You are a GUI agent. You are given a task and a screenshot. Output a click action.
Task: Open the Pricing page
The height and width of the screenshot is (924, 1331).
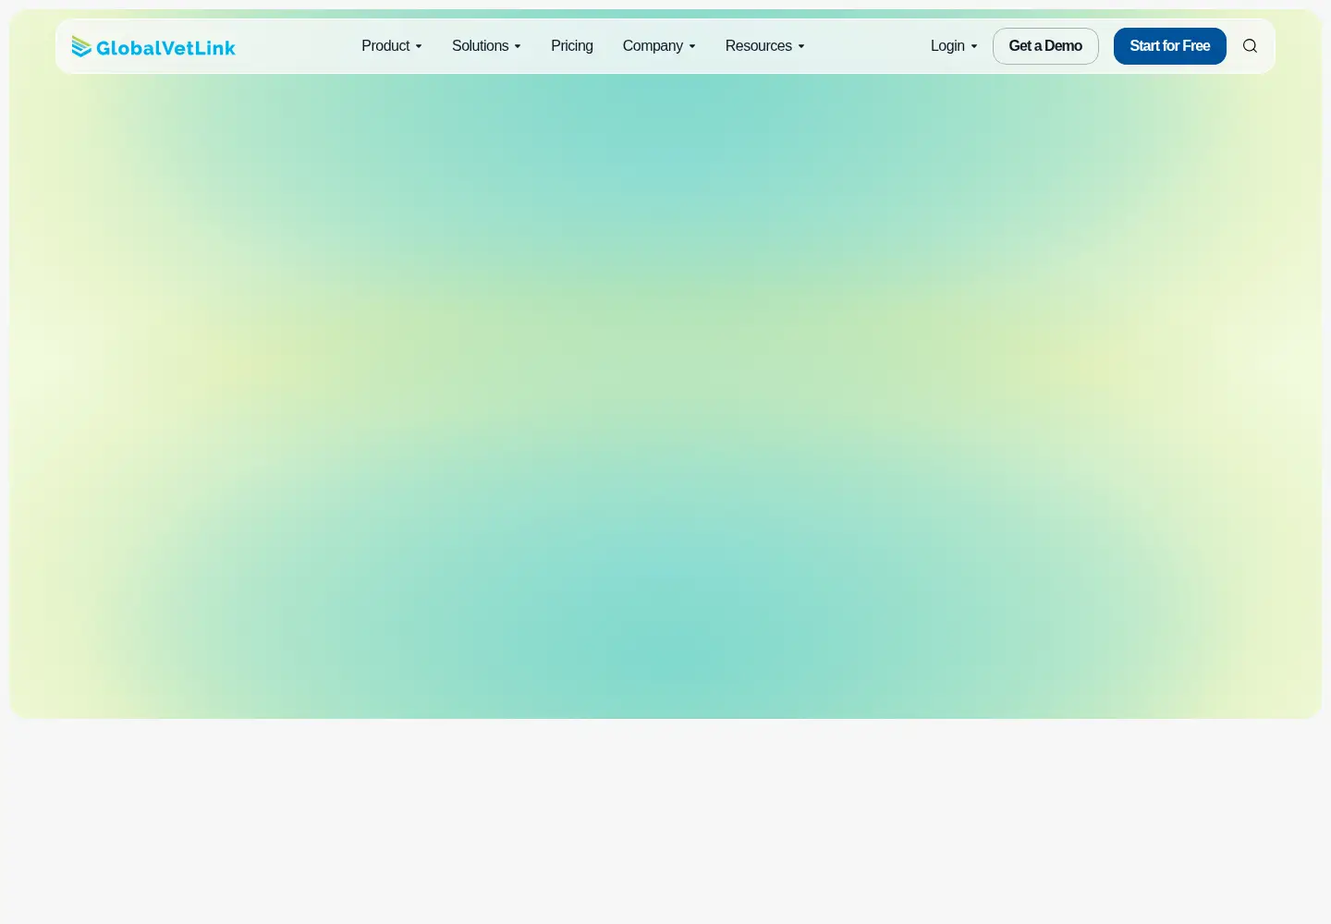coord(572,46)
